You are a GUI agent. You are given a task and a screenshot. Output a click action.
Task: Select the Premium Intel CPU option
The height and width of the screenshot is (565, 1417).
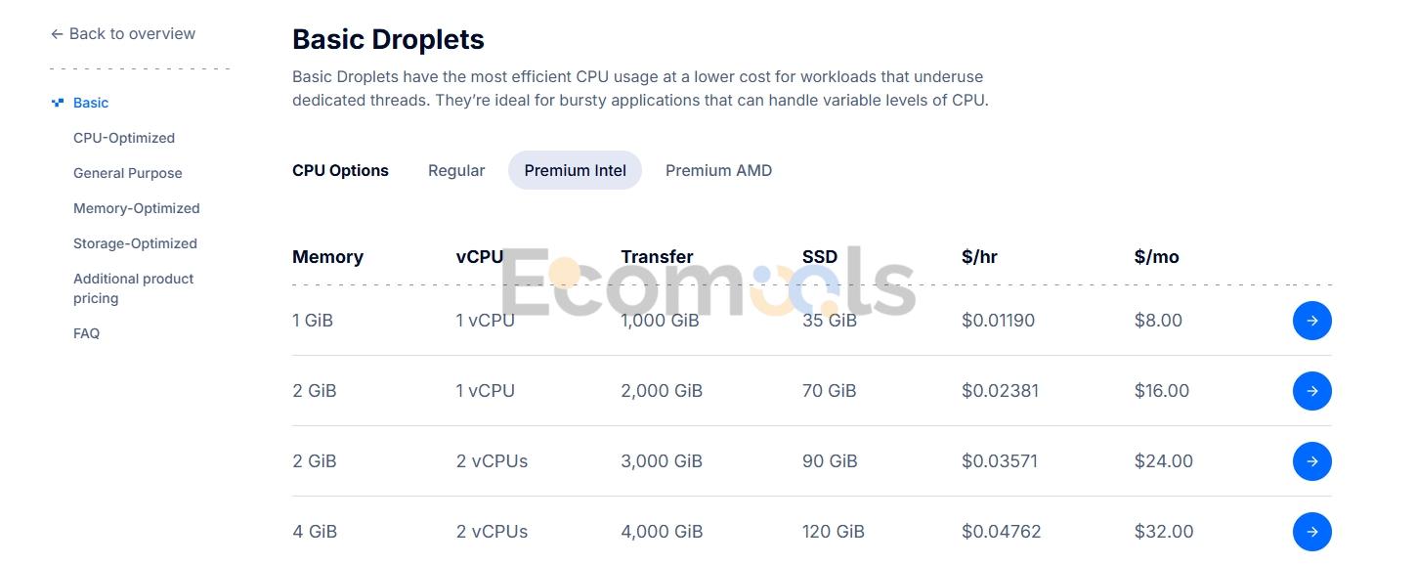pos(575,170)
